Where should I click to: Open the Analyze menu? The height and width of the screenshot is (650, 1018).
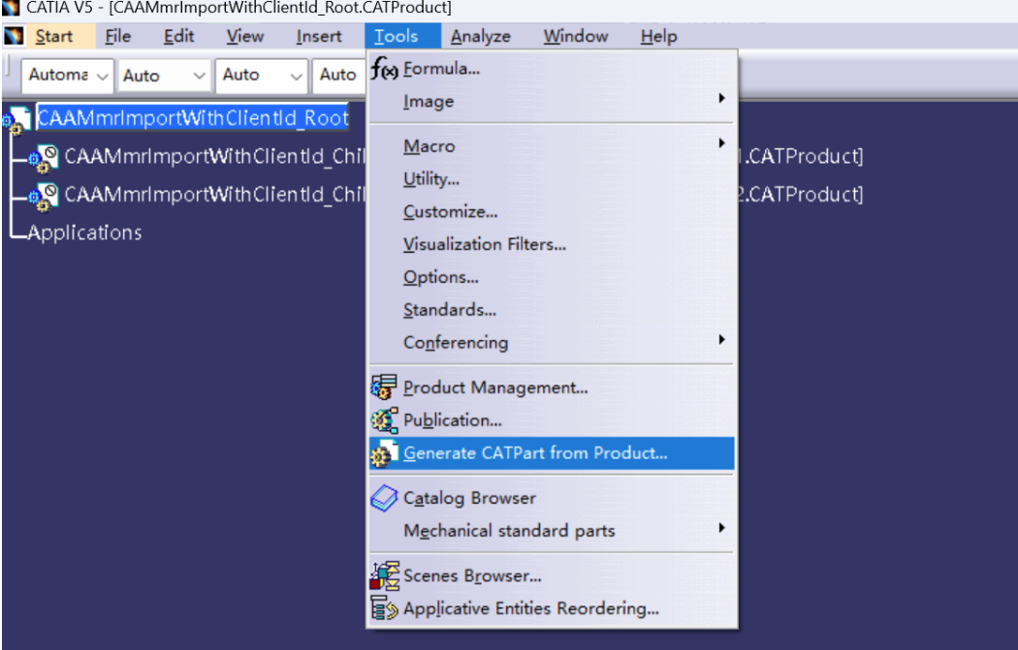coord(481,37)
